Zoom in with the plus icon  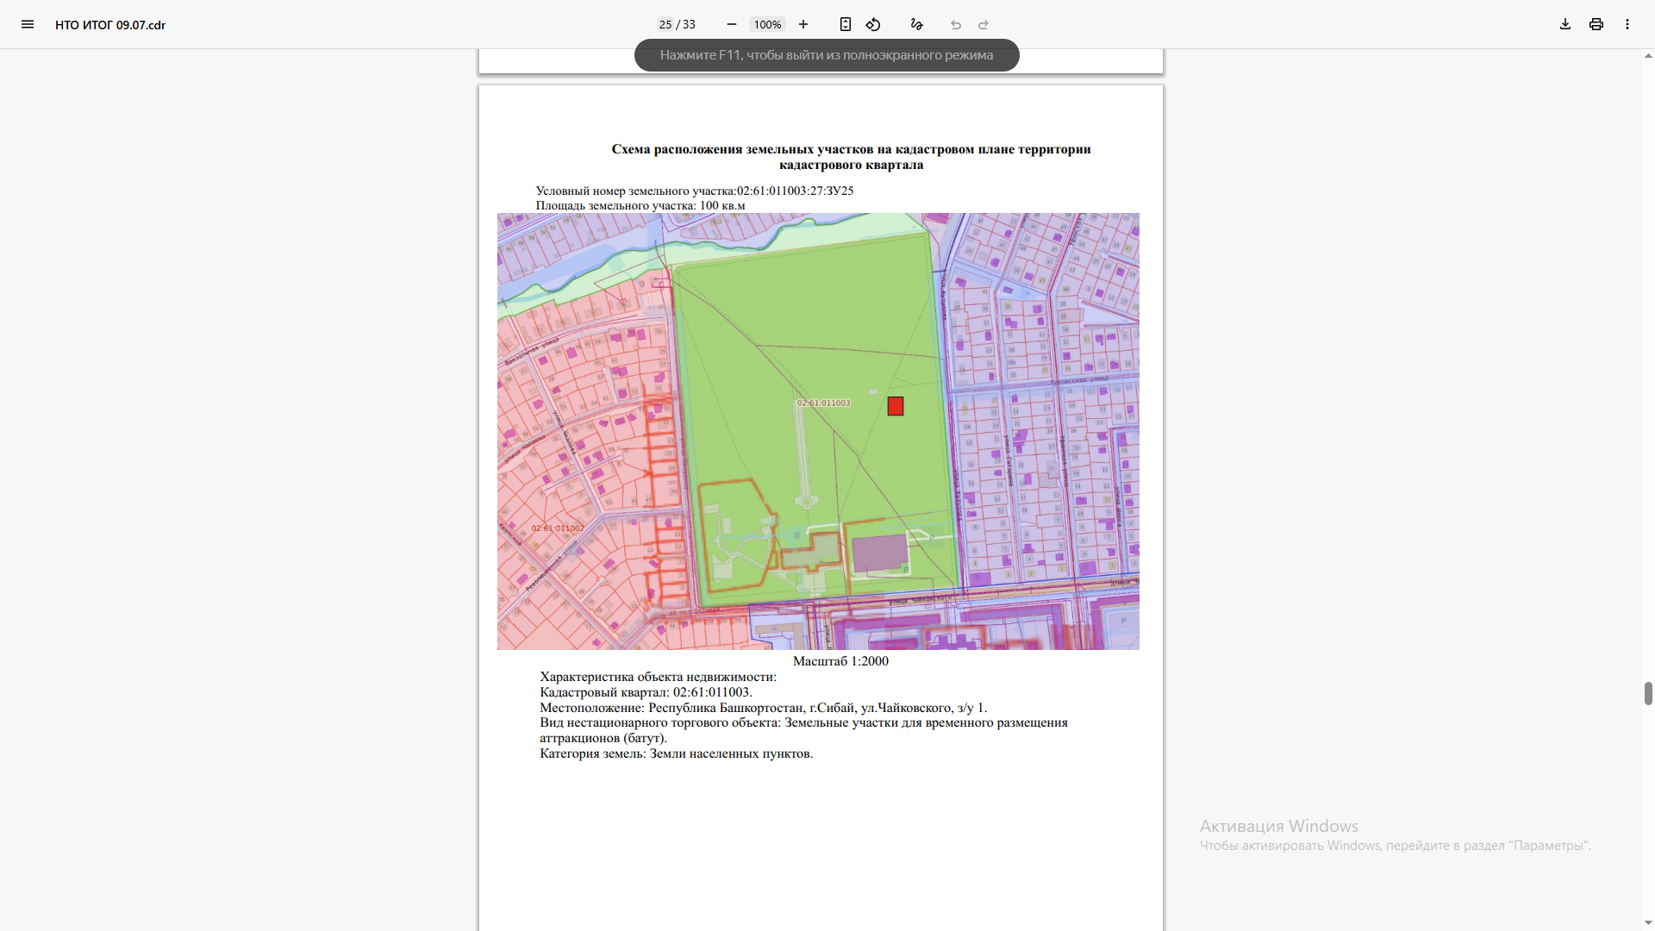pyautogui.click(x=803, y=24)
